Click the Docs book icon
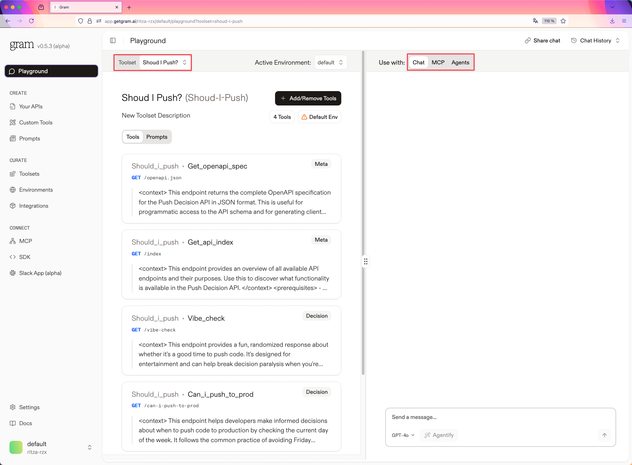This screenshot has width=632, height=465. click(13, 423)
